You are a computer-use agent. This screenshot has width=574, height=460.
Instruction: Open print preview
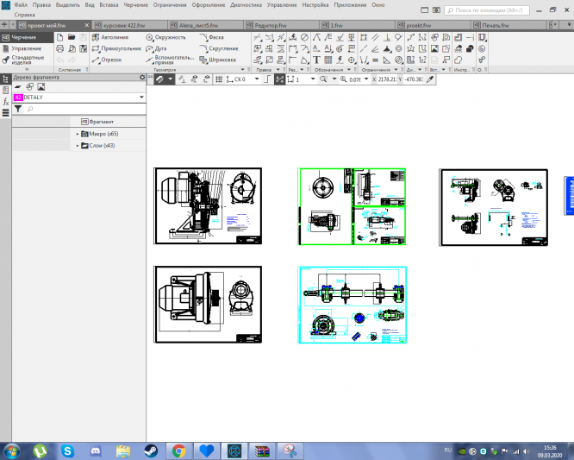coord(72,48)
